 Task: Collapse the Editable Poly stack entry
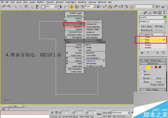(x=141, y=35)
